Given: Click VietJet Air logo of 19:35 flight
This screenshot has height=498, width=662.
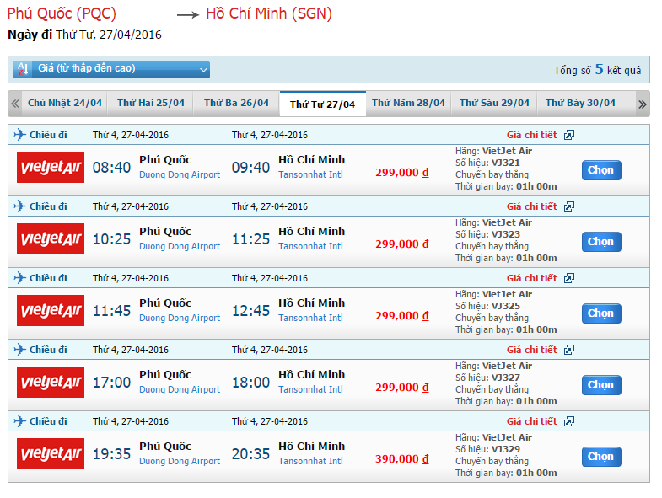Looking at the screenshot, I should coord(51,453).
